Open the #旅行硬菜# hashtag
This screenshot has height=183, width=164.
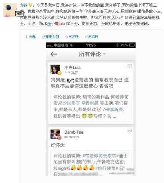click(x=106, y=168)
